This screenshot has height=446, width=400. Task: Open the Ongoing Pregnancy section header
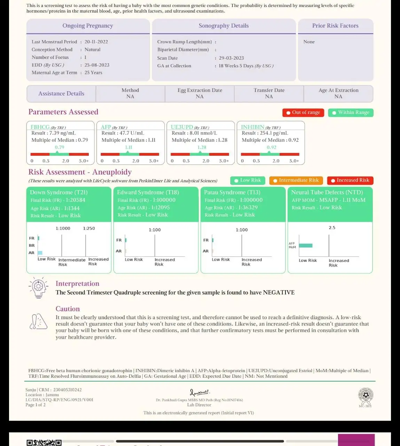88,26
